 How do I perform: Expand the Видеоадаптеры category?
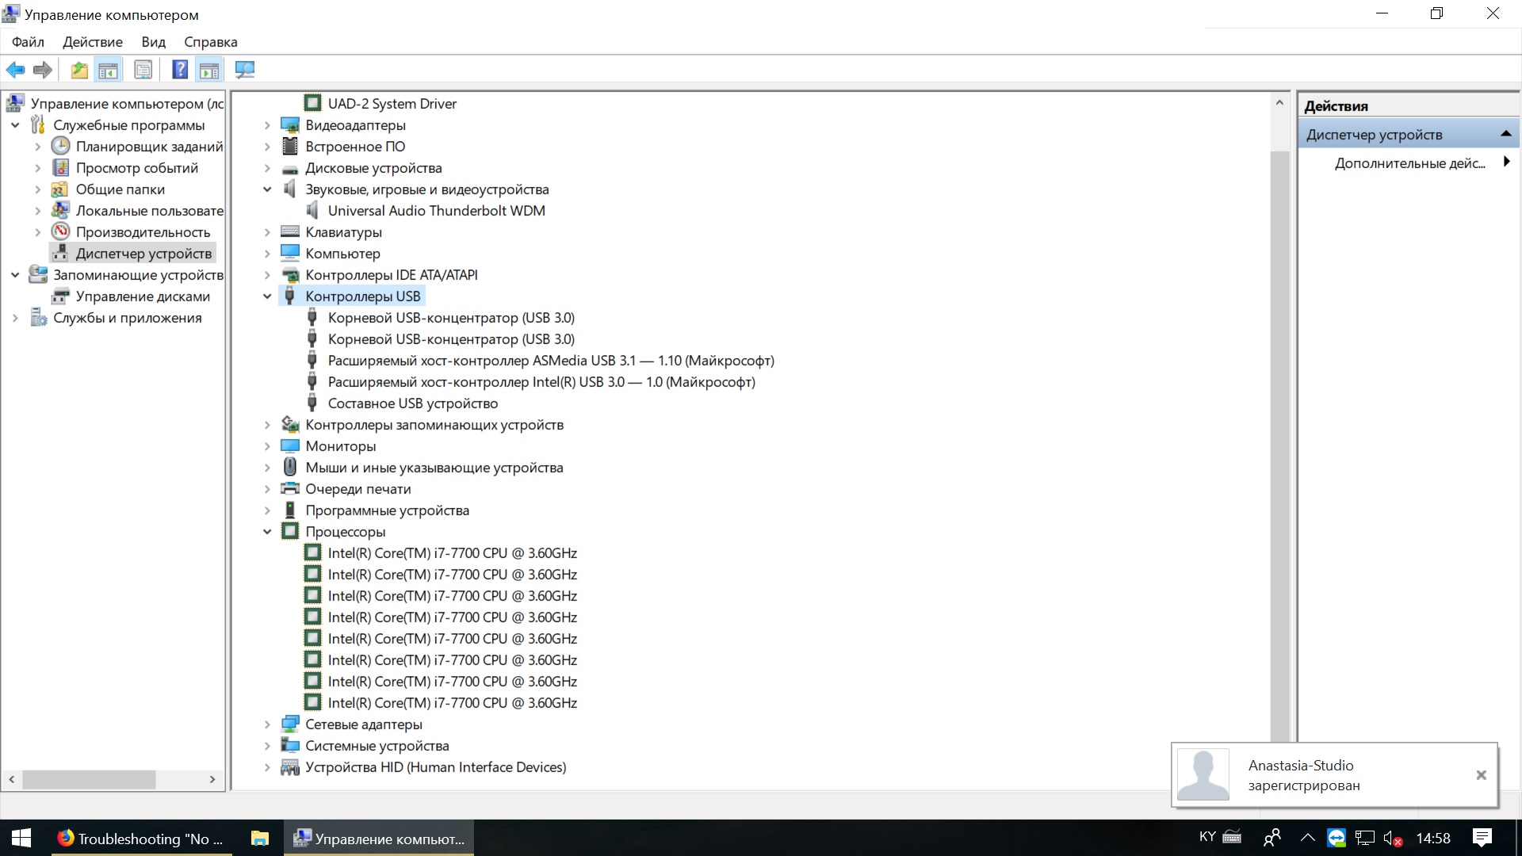267,125
